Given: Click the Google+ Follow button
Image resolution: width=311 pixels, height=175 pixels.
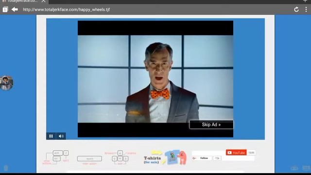Looking at the screenshot, I should [x=202, y=158].
